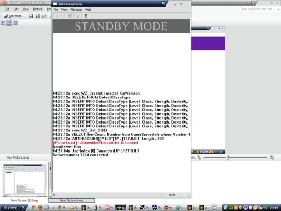Open dataserver File menu

pos(56,9)
